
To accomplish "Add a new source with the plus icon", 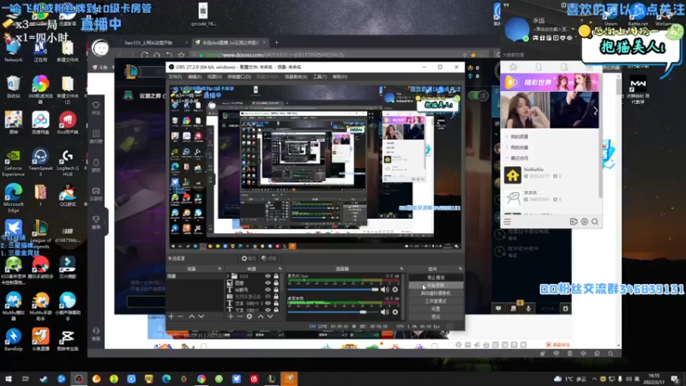I will (231, 317).
